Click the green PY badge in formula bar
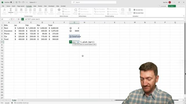 pyautogui.click(x=23, y=19)
